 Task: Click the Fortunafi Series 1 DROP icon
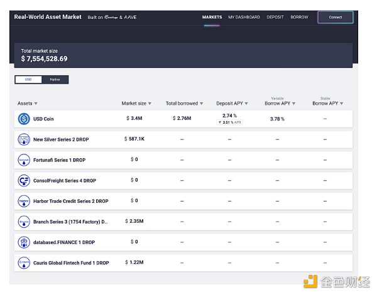24,160
